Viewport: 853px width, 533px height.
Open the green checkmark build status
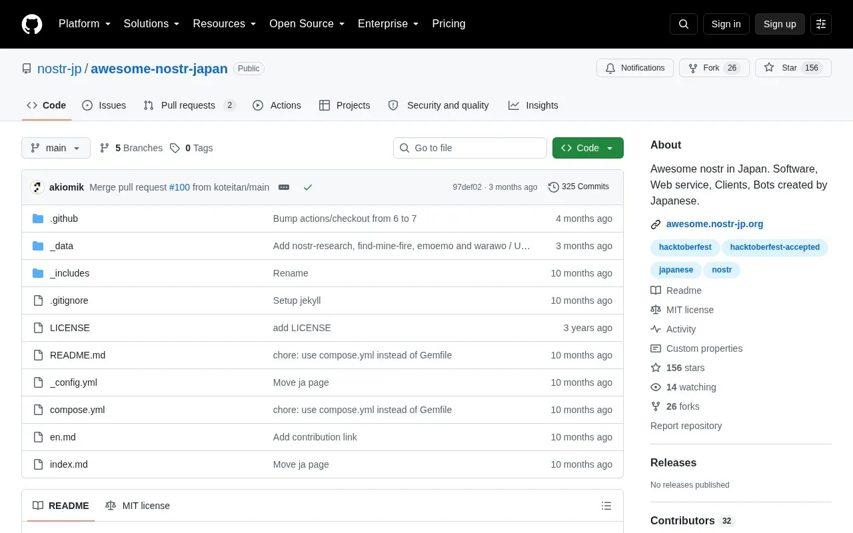(x=308, y=187)
